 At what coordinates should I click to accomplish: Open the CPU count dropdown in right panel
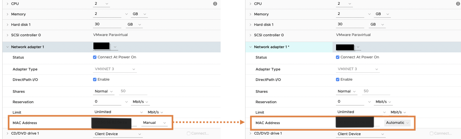pos(344,4)
